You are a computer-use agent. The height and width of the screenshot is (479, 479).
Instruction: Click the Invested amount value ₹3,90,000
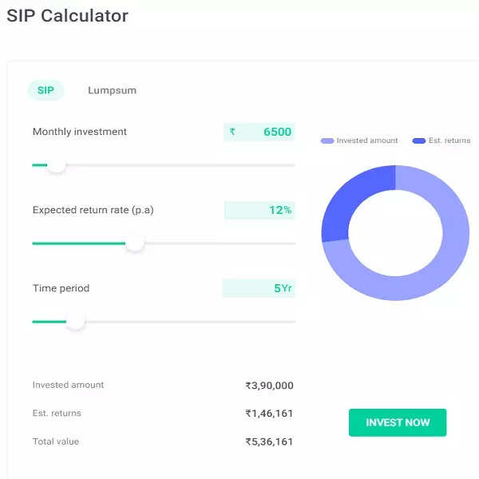pyautogui.click(x=269, y=386)
